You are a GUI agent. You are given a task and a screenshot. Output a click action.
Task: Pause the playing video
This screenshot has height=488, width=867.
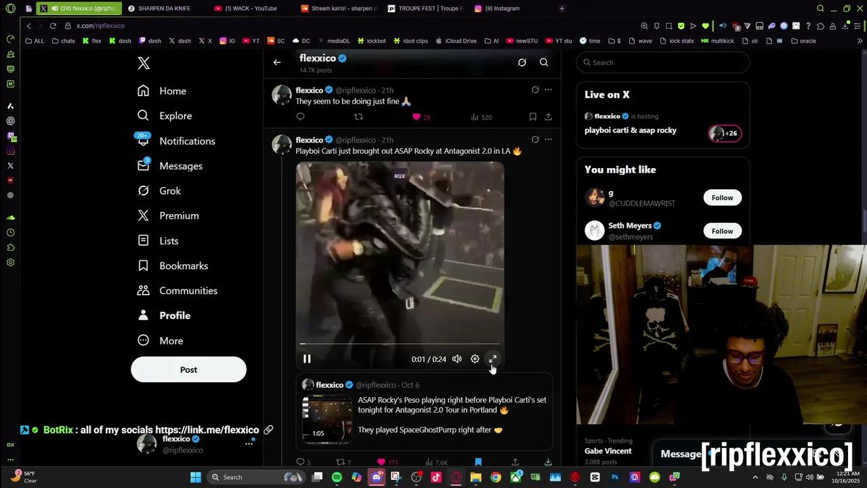click(x=307, y=359)
